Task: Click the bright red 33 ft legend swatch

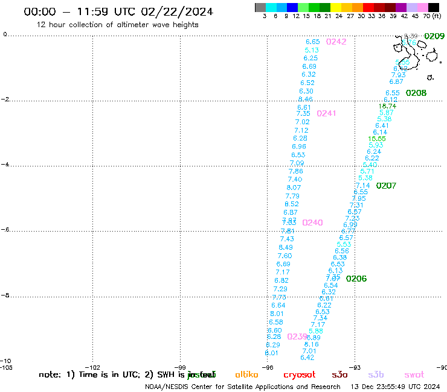Action: pos(368,7)
